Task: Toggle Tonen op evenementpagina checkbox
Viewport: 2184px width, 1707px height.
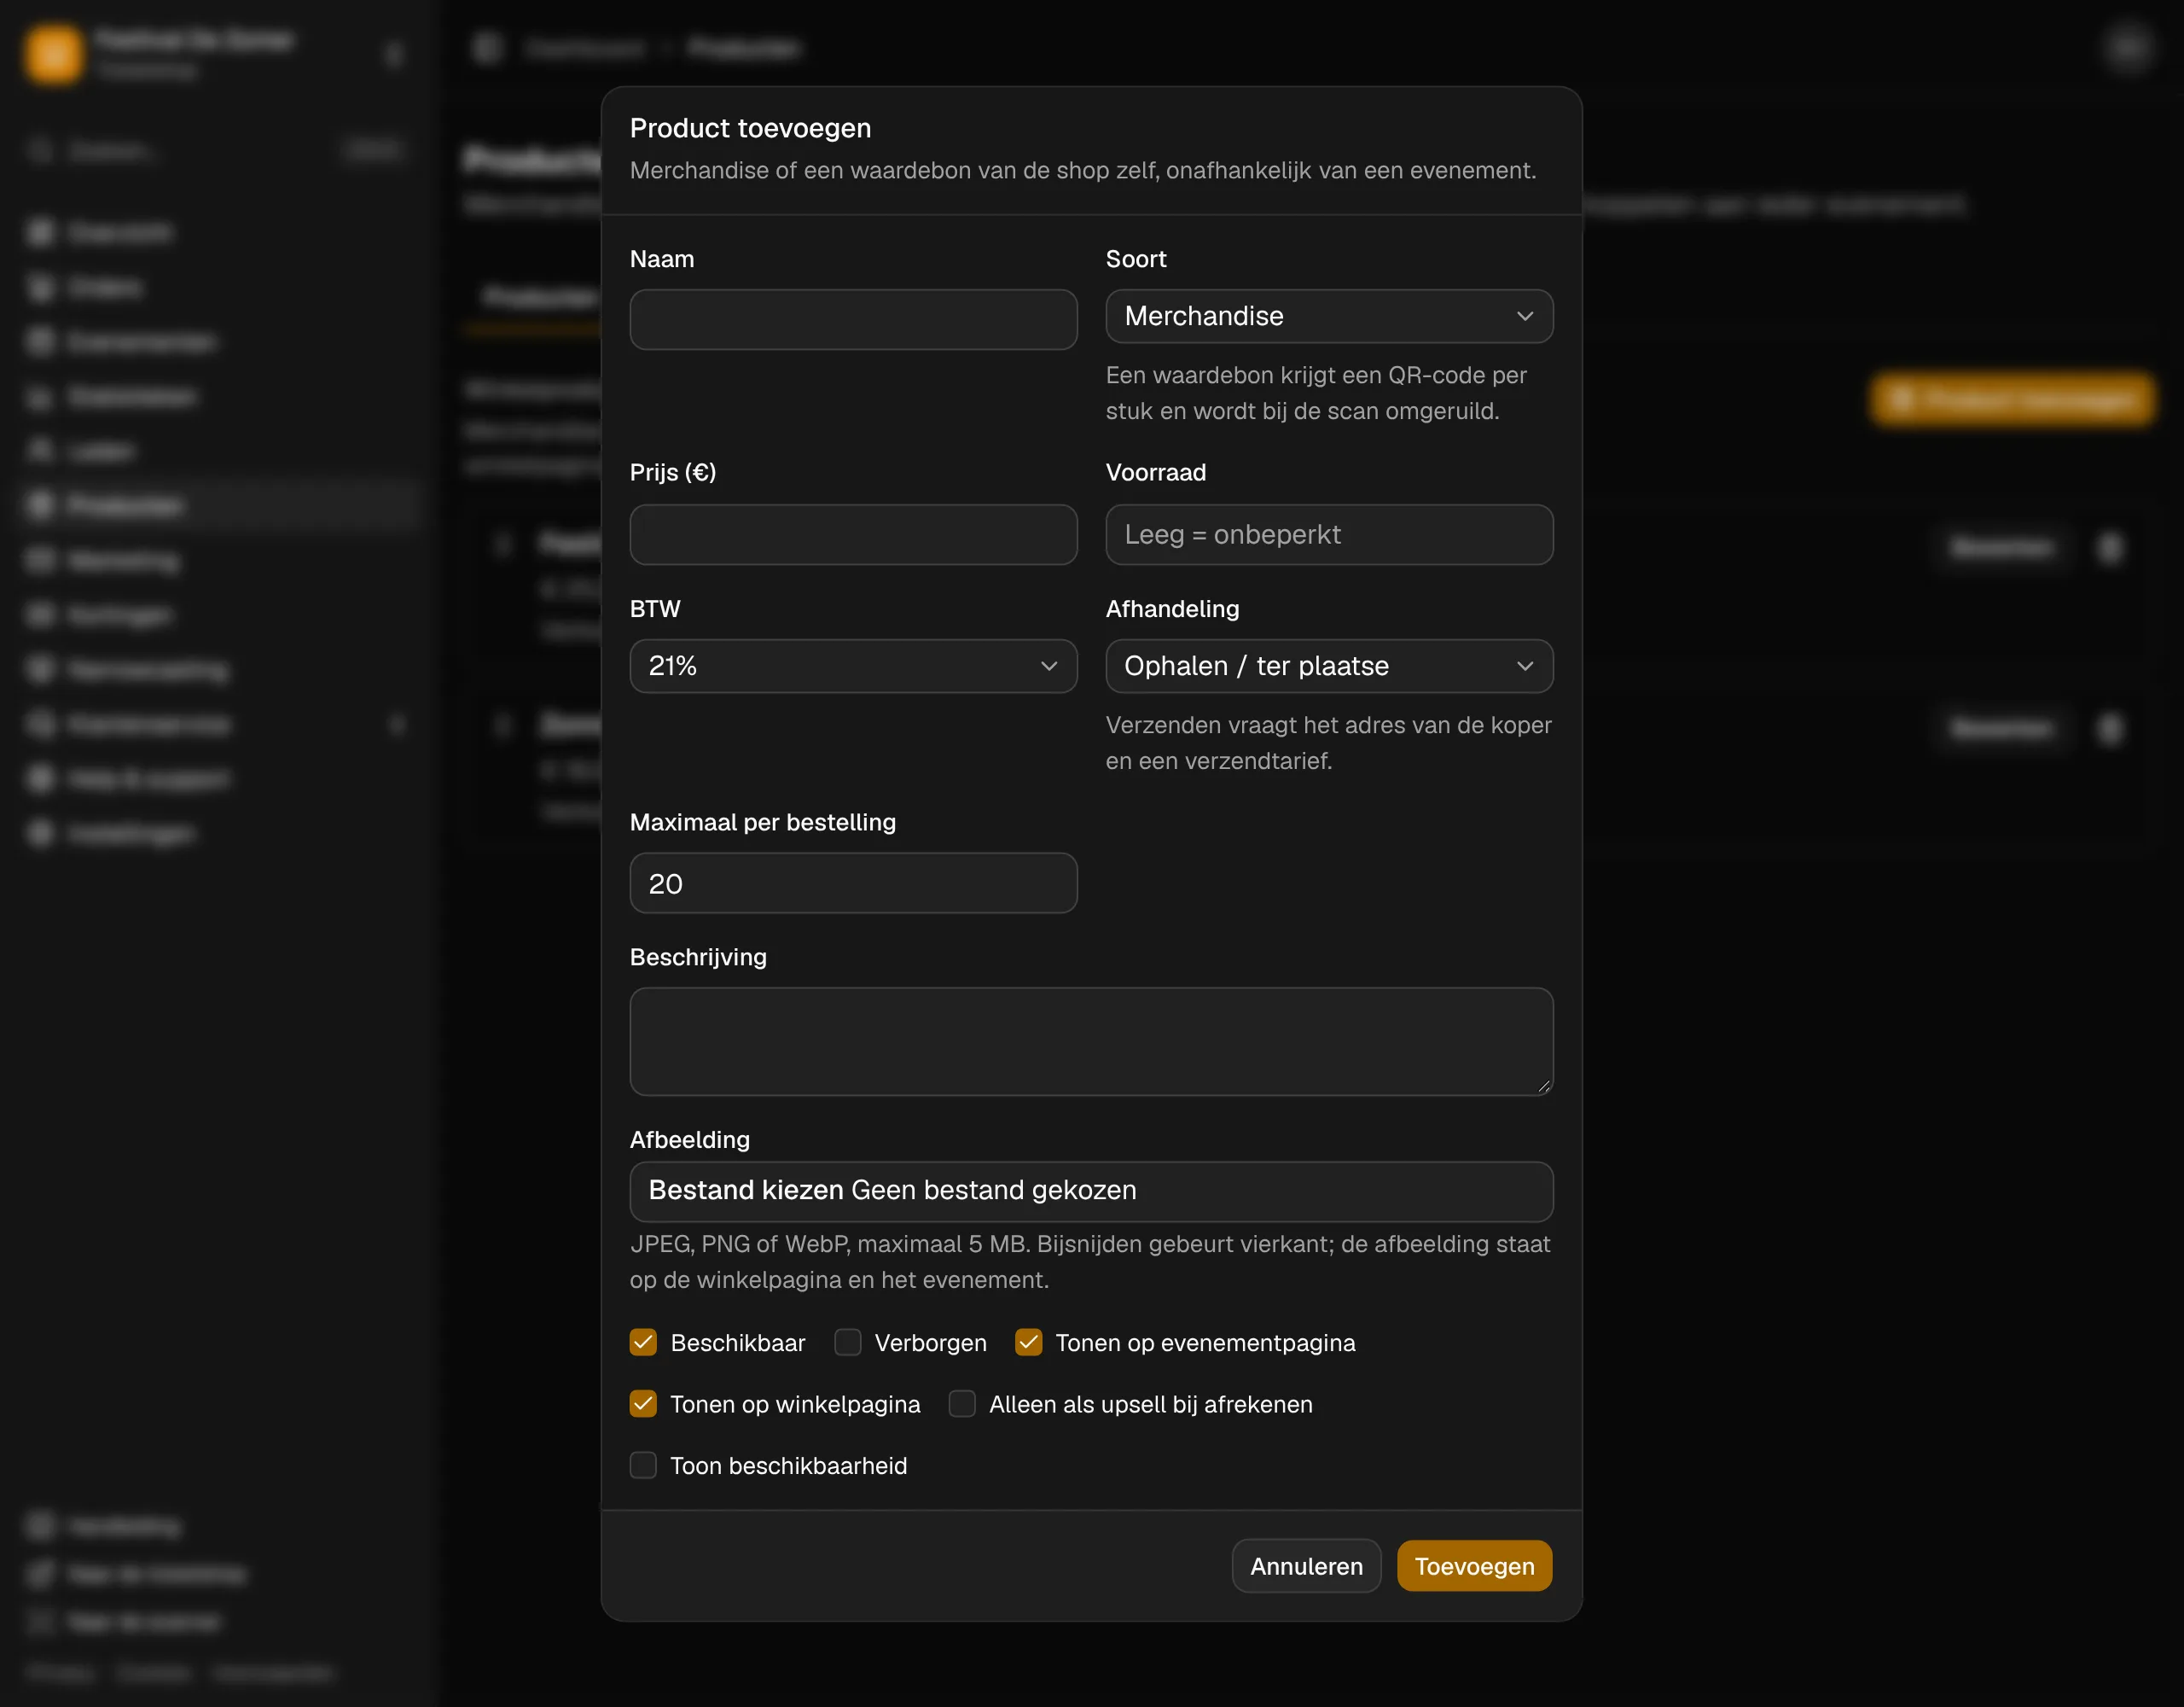Action: [1029, 1342]
